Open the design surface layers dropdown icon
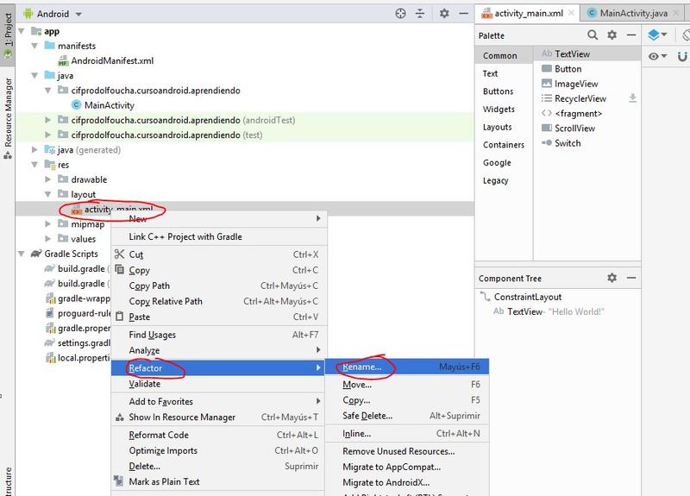This screenshot has width=690, height=496. (x=657, y=35)
